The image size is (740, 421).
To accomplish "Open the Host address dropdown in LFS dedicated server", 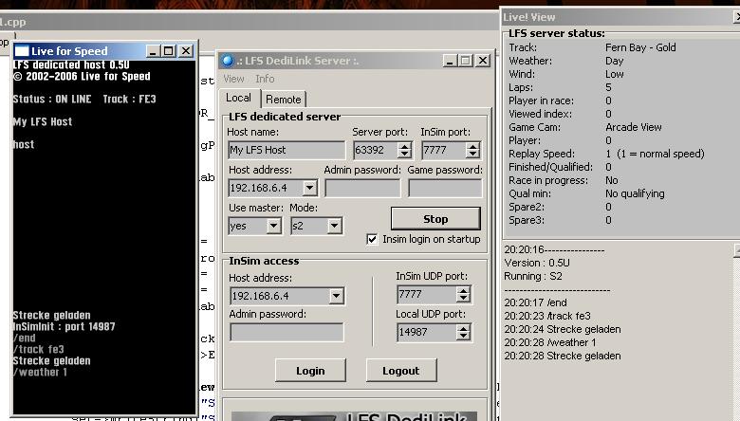I will click(x=309, y=188).
